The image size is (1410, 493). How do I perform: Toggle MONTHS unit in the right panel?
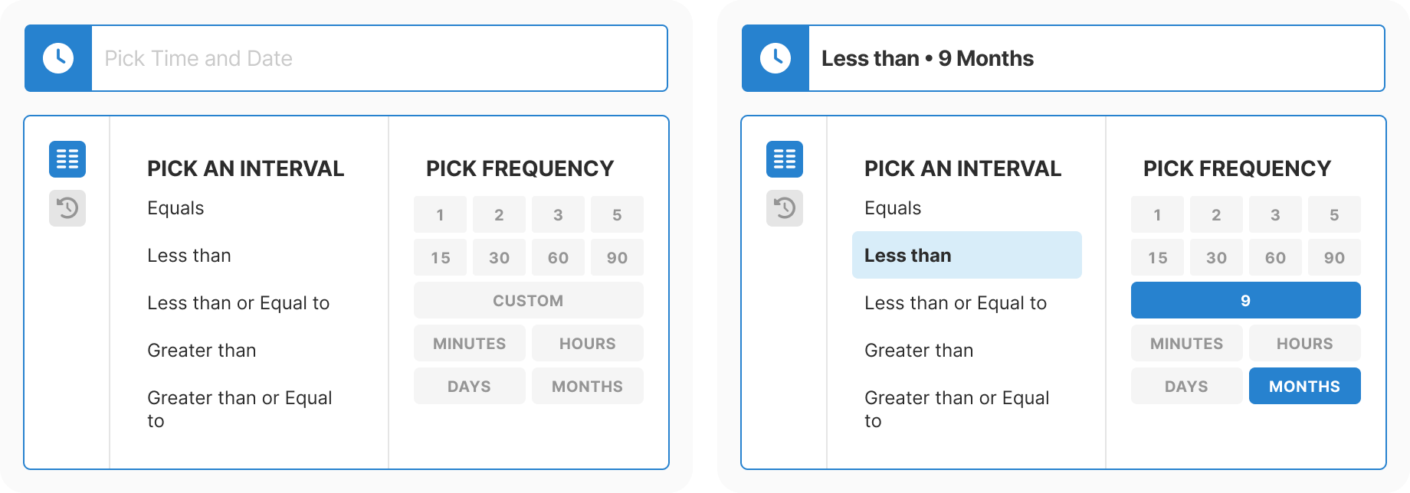click(1305, 386)
